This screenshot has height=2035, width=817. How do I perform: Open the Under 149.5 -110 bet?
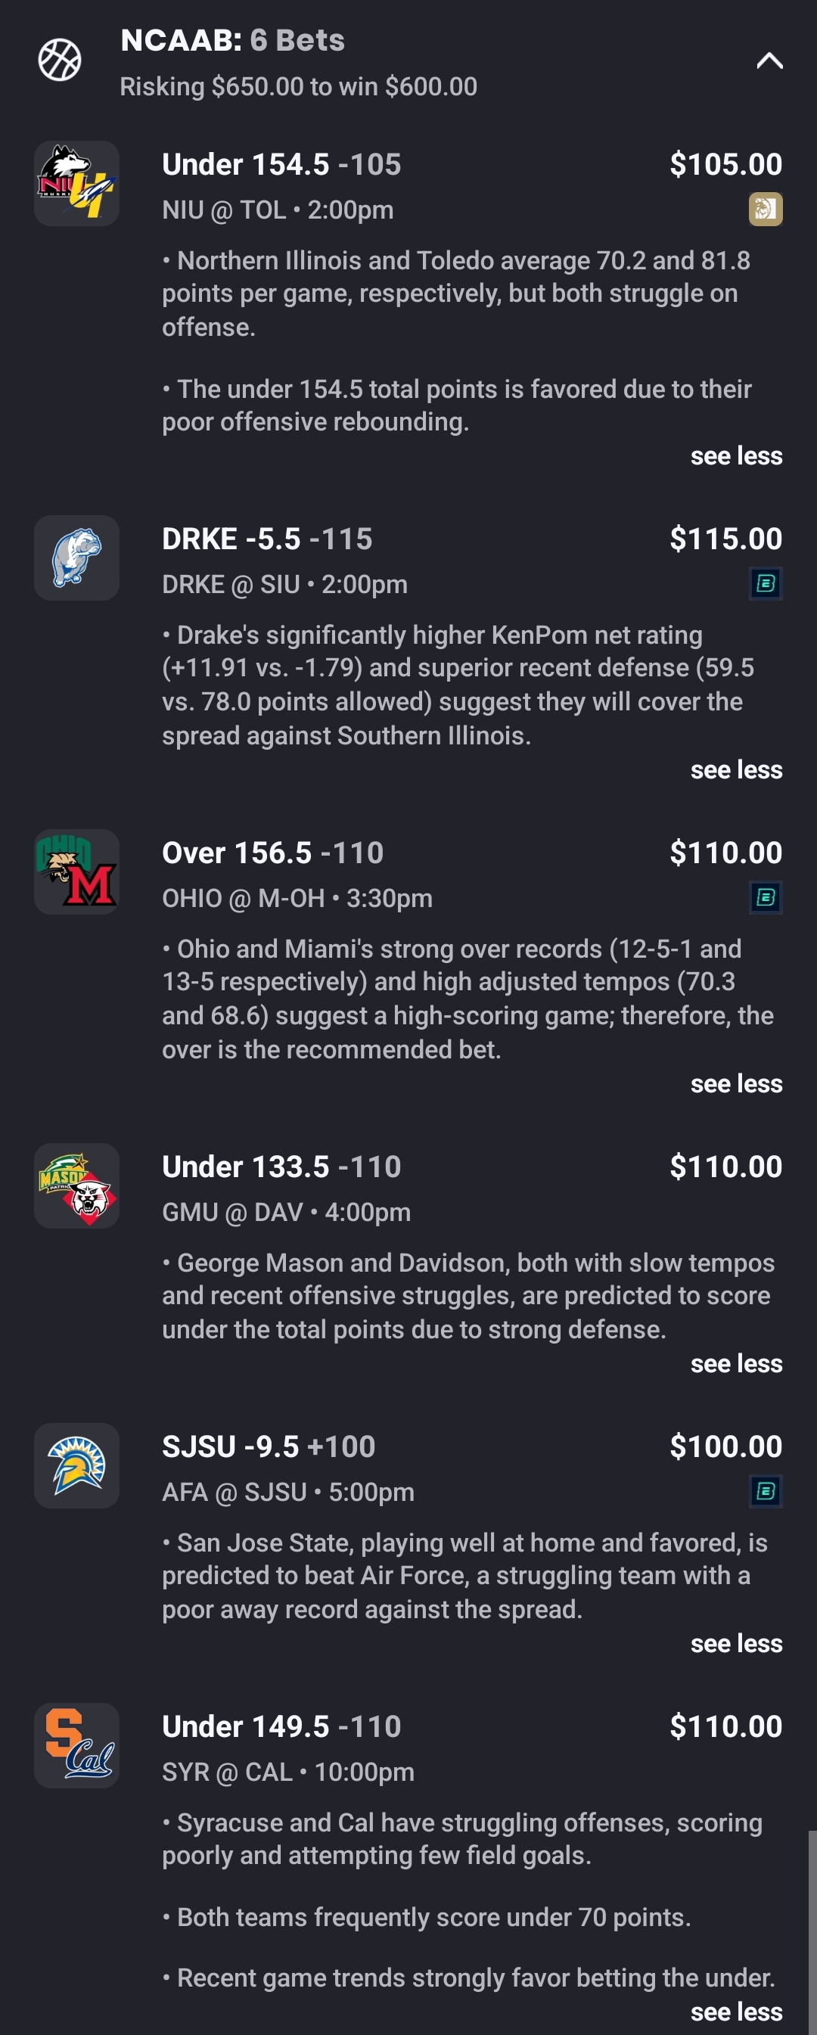tap(281, 1727)
